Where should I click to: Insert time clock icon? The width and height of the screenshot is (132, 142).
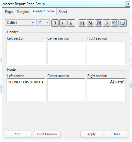click(106, 23)
